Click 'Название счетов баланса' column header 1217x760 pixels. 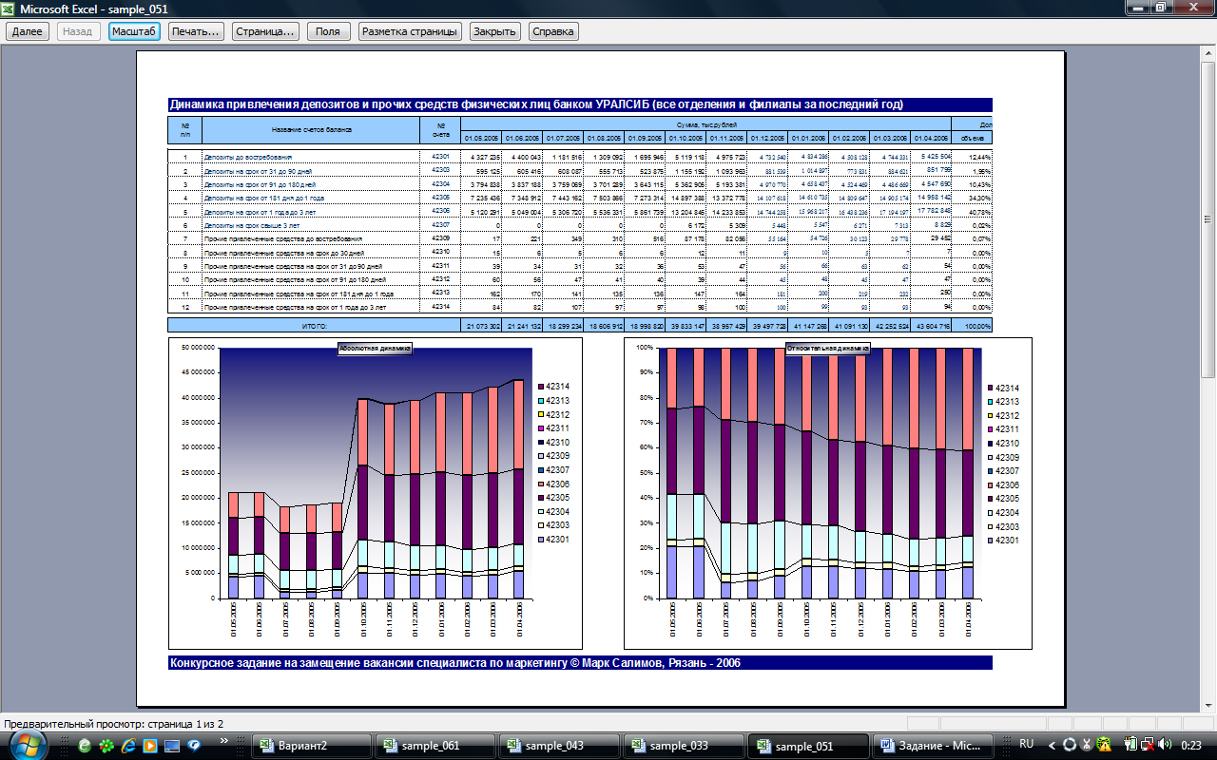pyautogui.click(x=311, y=130)
